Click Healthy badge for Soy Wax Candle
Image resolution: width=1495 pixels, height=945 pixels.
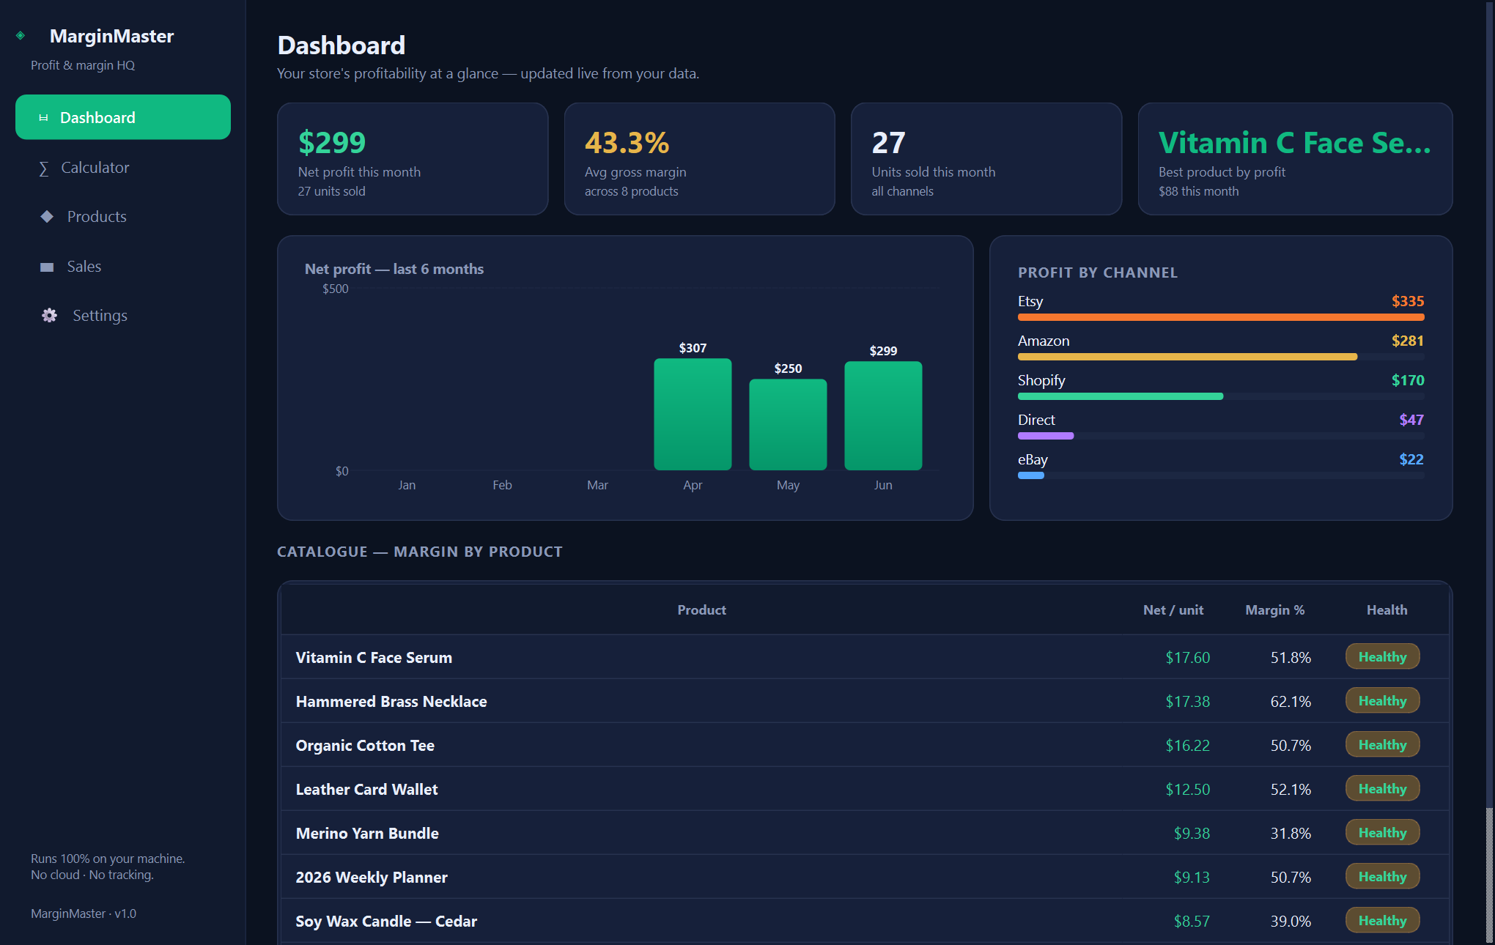coord(1382,920)
